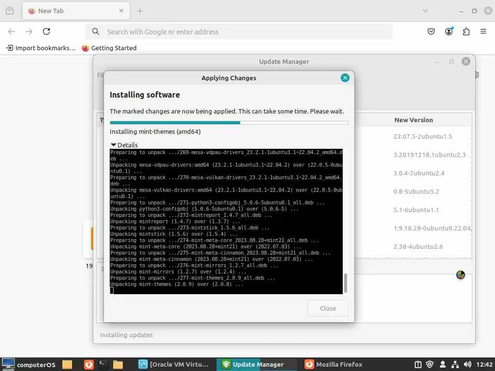Image resolution: width=495 pixels, height=371 pixels.
Task: Open the list all tabs dropdown
Action: [425, 11]
